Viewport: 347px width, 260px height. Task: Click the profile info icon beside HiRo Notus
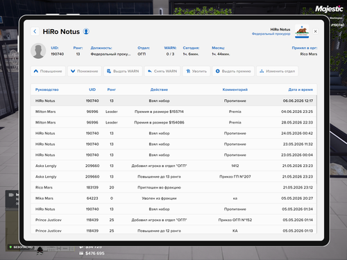tap(86, 31)
